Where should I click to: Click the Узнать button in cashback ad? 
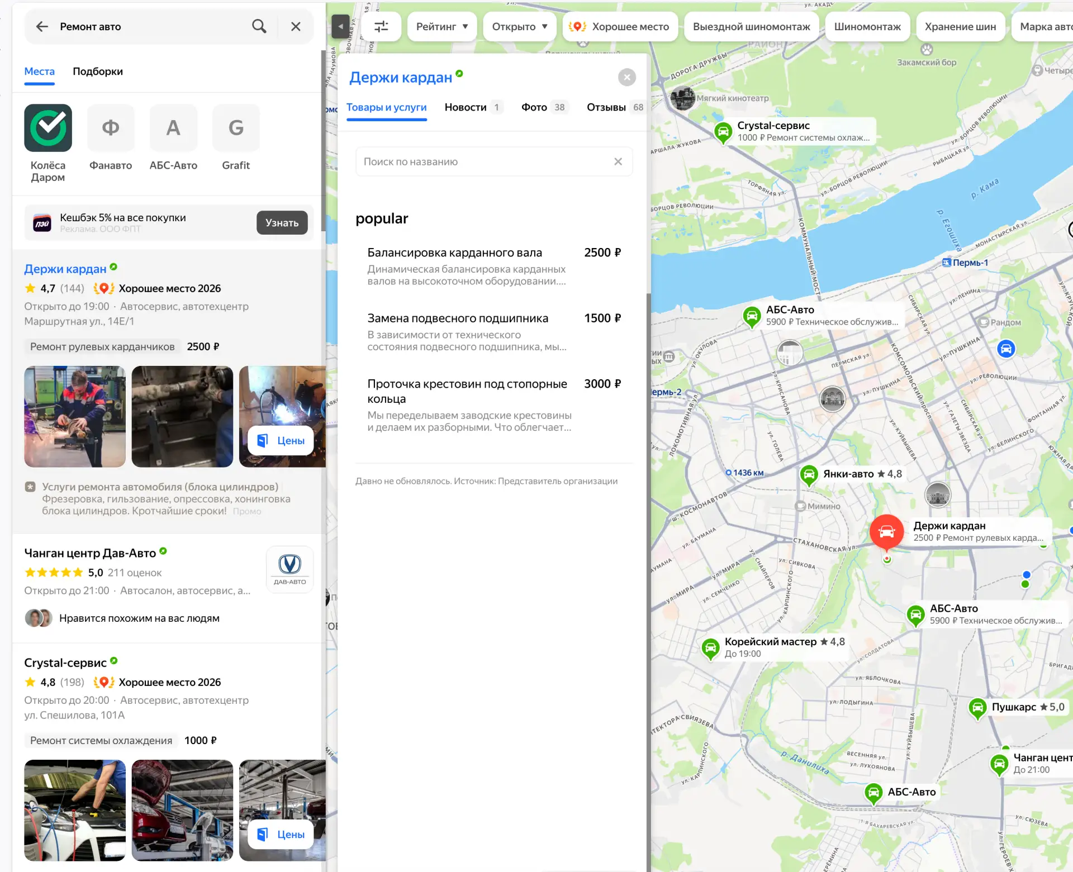[282, 223]
